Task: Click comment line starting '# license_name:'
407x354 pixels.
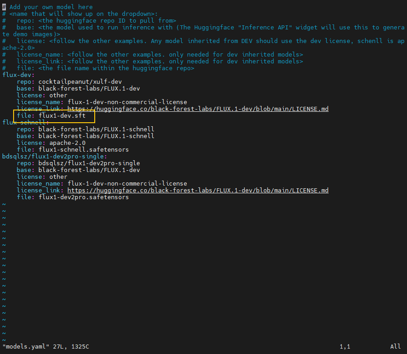Action: pos(153,54)
